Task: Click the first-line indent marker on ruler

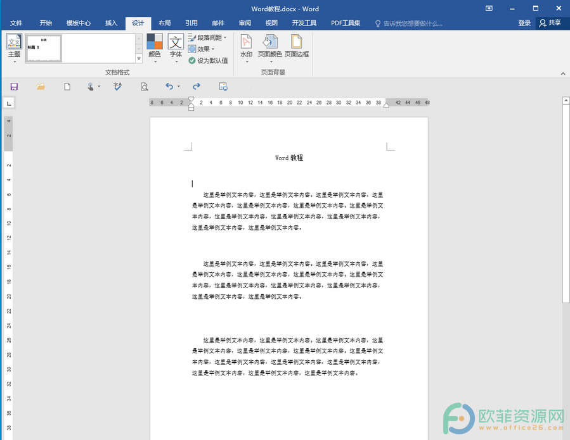Action: pyautogui.click(x=191, y=99)
